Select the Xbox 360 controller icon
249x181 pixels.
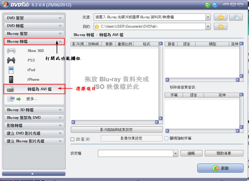pos(11,51)
